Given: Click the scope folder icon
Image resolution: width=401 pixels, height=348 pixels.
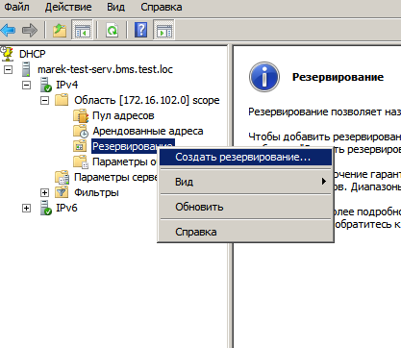Looking at the screenshot, I should [62, 100].
